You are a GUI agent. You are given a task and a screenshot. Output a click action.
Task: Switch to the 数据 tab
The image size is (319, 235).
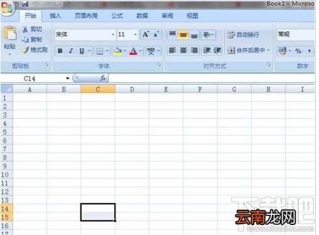tap(143, 16)
